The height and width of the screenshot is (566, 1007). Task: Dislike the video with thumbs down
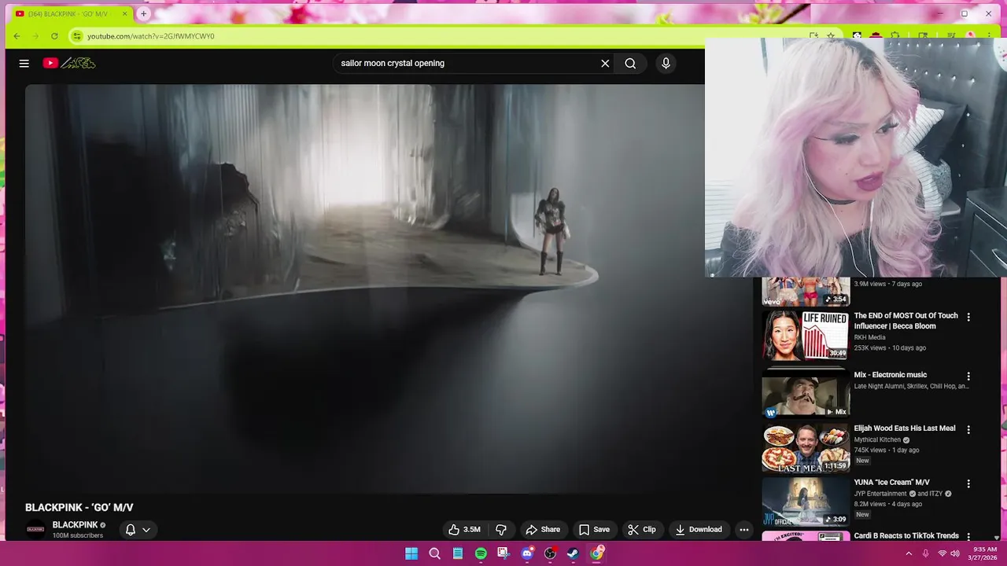[x=501, y=529]
